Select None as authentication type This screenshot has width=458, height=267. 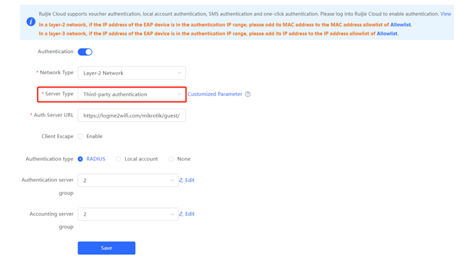pyautogui.click(x=171, y=159)
